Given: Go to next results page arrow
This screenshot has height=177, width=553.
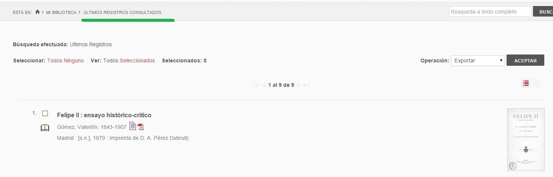Looking at the screenshot, I should [299, 85].
